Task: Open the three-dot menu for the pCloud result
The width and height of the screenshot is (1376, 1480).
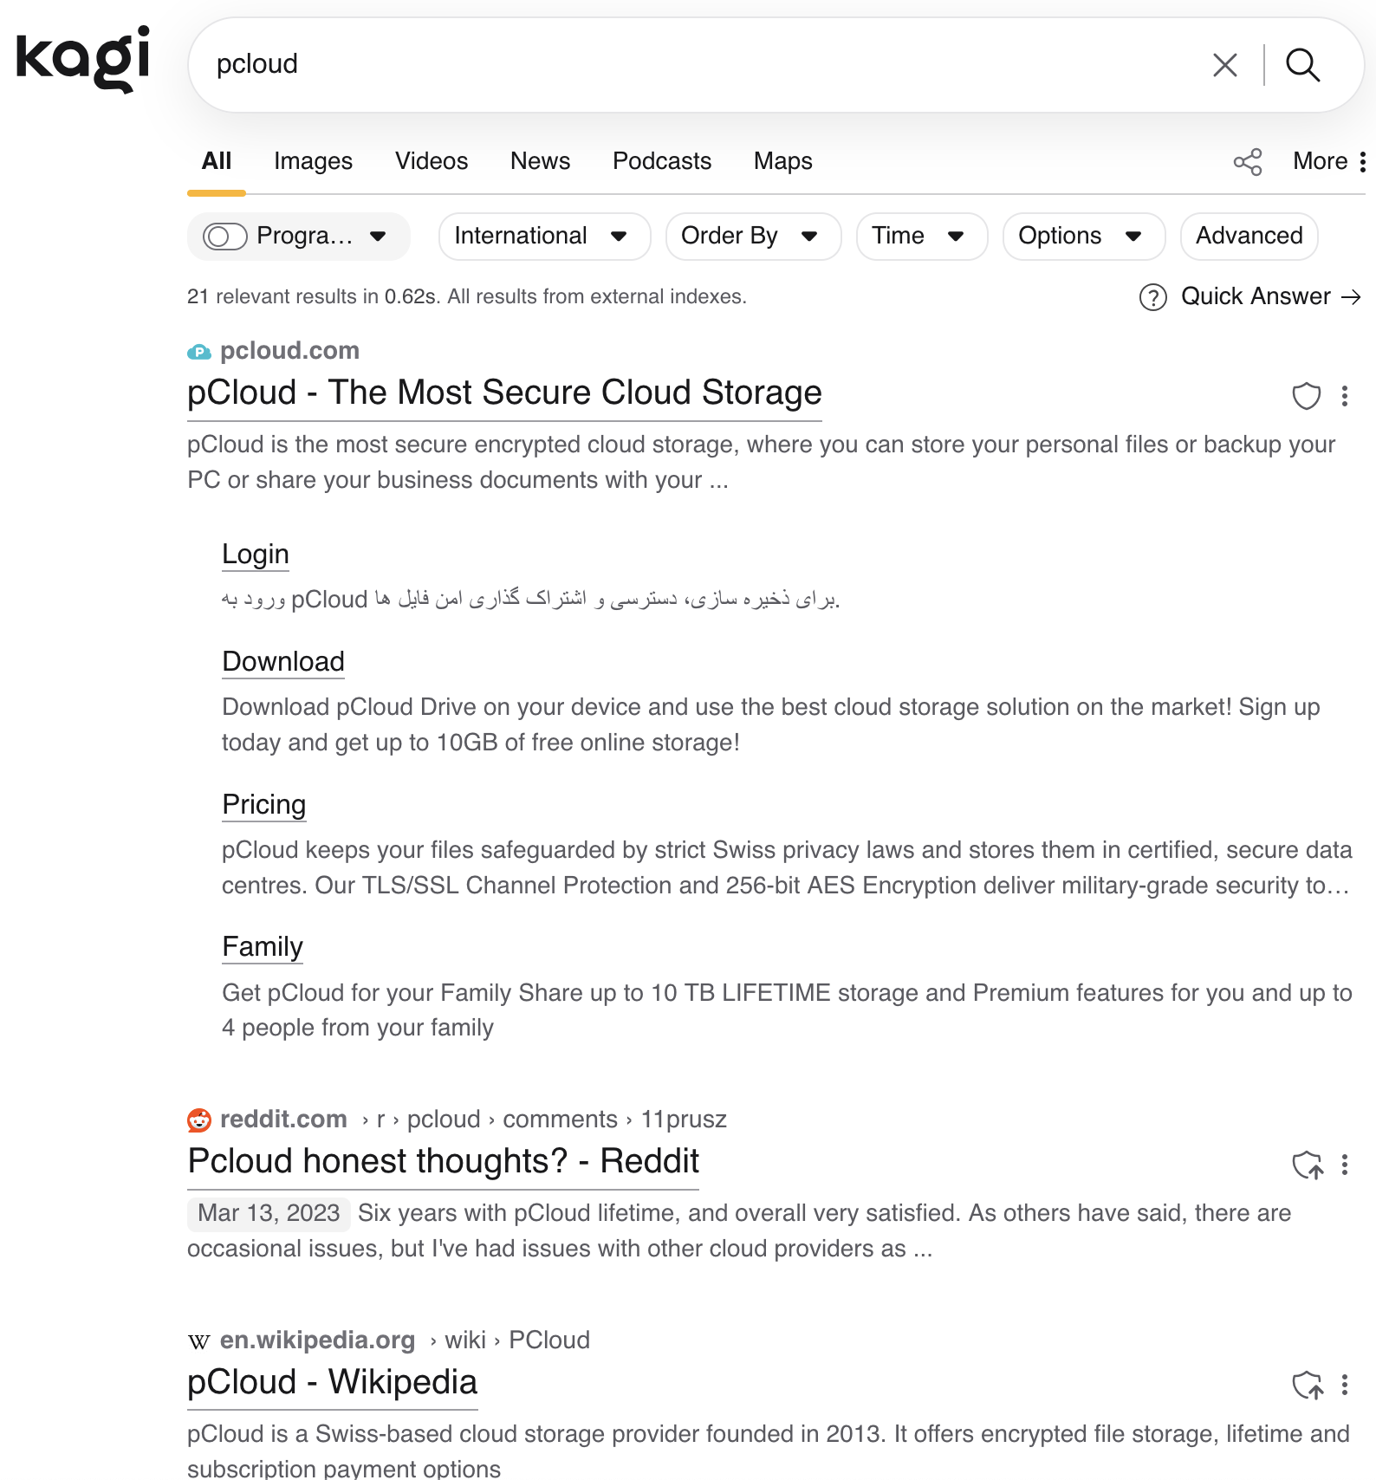Action: click(1345, 396)
